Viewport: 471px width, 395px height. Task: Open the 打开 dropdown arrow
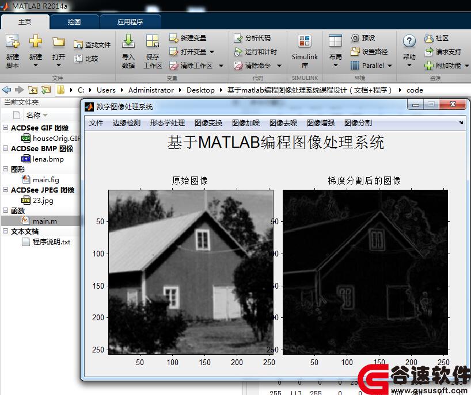click(59, 65)
